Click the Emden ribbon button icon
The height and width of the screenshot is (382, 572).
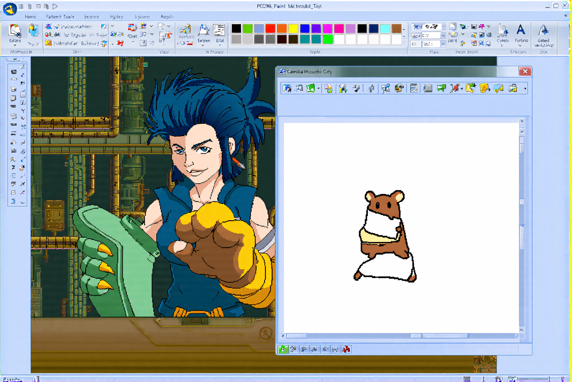[204, 30]
